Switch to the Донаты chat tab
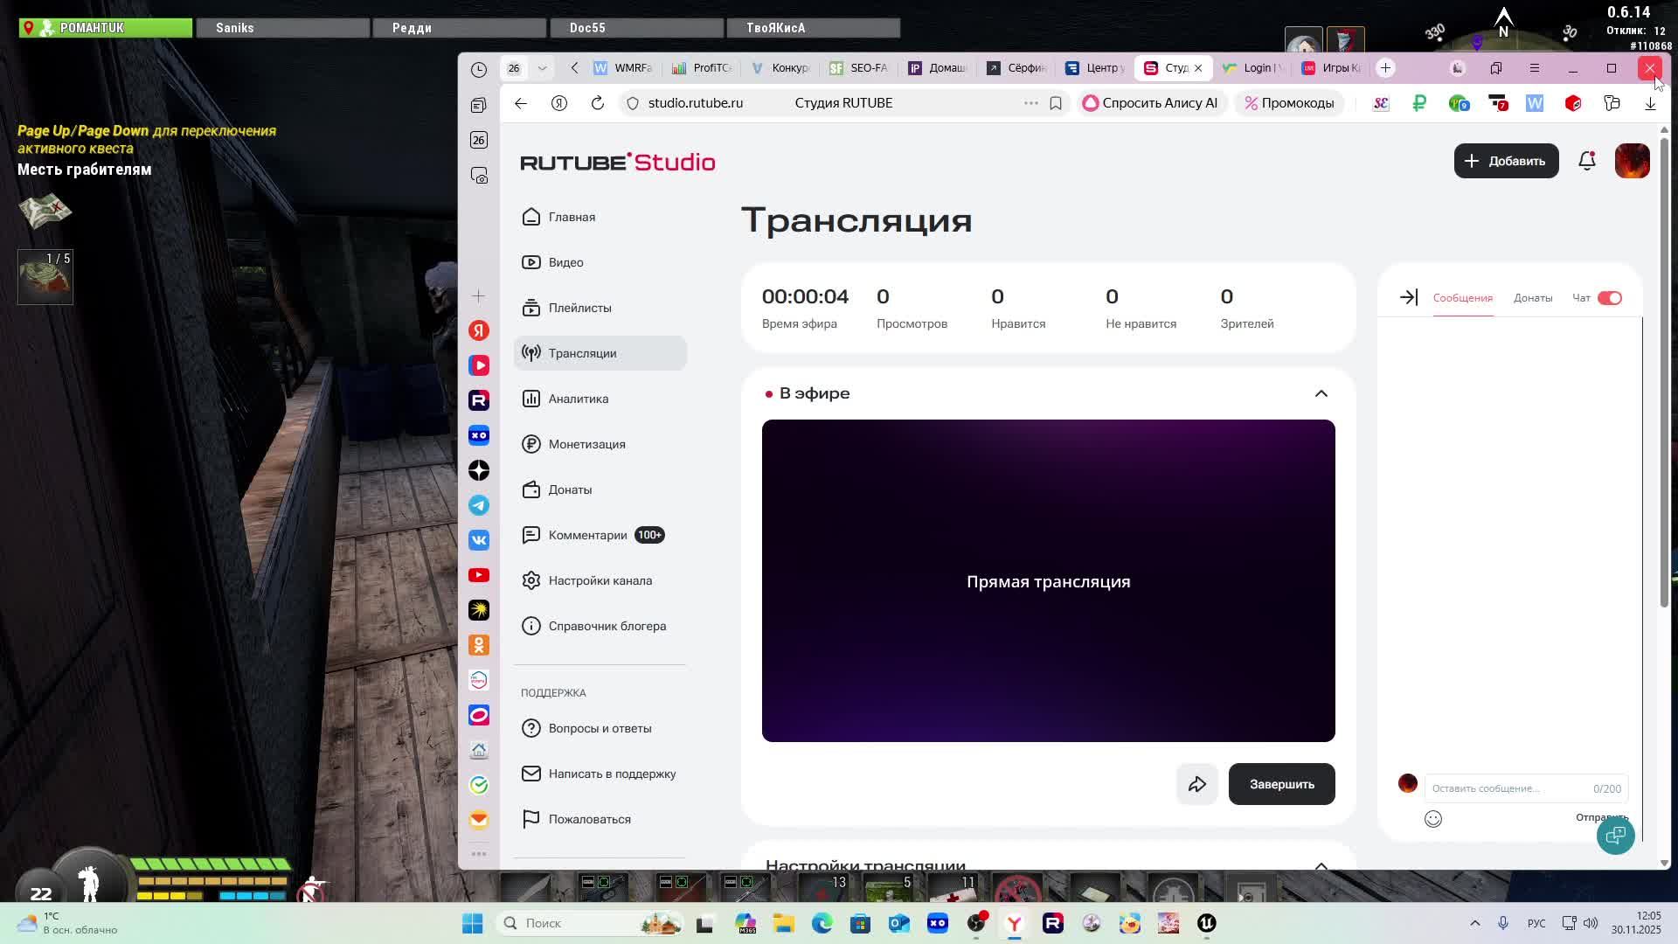This screenshot has height=944, width=1678. click(1533, 297)
